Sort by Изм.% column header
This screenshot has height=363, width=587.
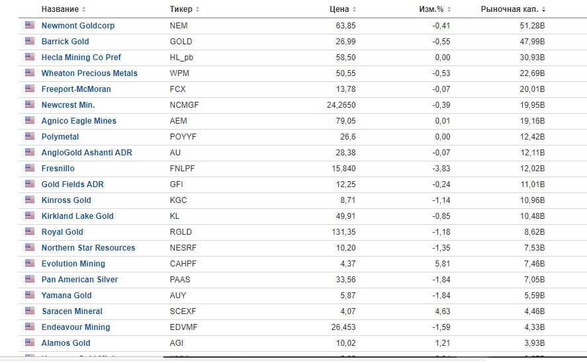coord(435,9)
